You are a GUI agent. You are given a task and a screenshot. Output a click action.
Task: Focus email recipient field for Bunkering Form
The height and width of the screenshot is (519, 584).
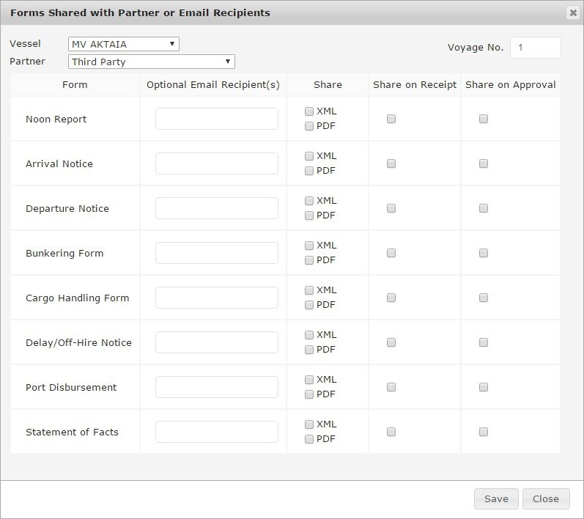[217, 253]
